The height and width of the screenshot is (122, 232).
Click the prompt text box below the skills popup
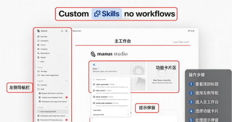pyautogui.click(x=134, y=119)
